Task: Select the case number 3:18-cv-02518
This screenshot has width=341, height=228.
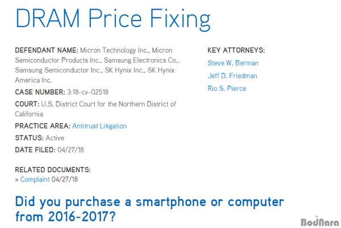Action: point(88,92)
